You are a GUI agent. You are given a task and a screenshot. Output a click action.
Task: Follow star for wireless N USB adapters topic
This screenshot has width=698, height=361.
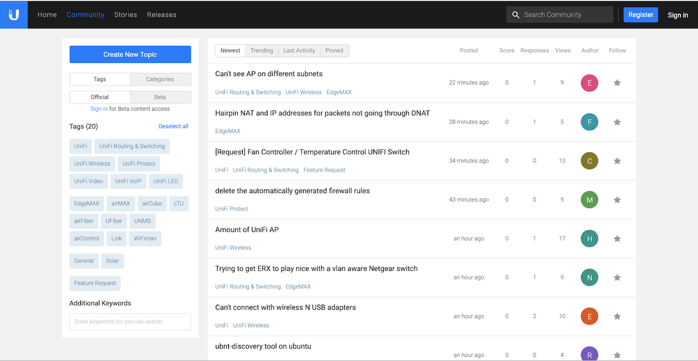click(617, 317)
